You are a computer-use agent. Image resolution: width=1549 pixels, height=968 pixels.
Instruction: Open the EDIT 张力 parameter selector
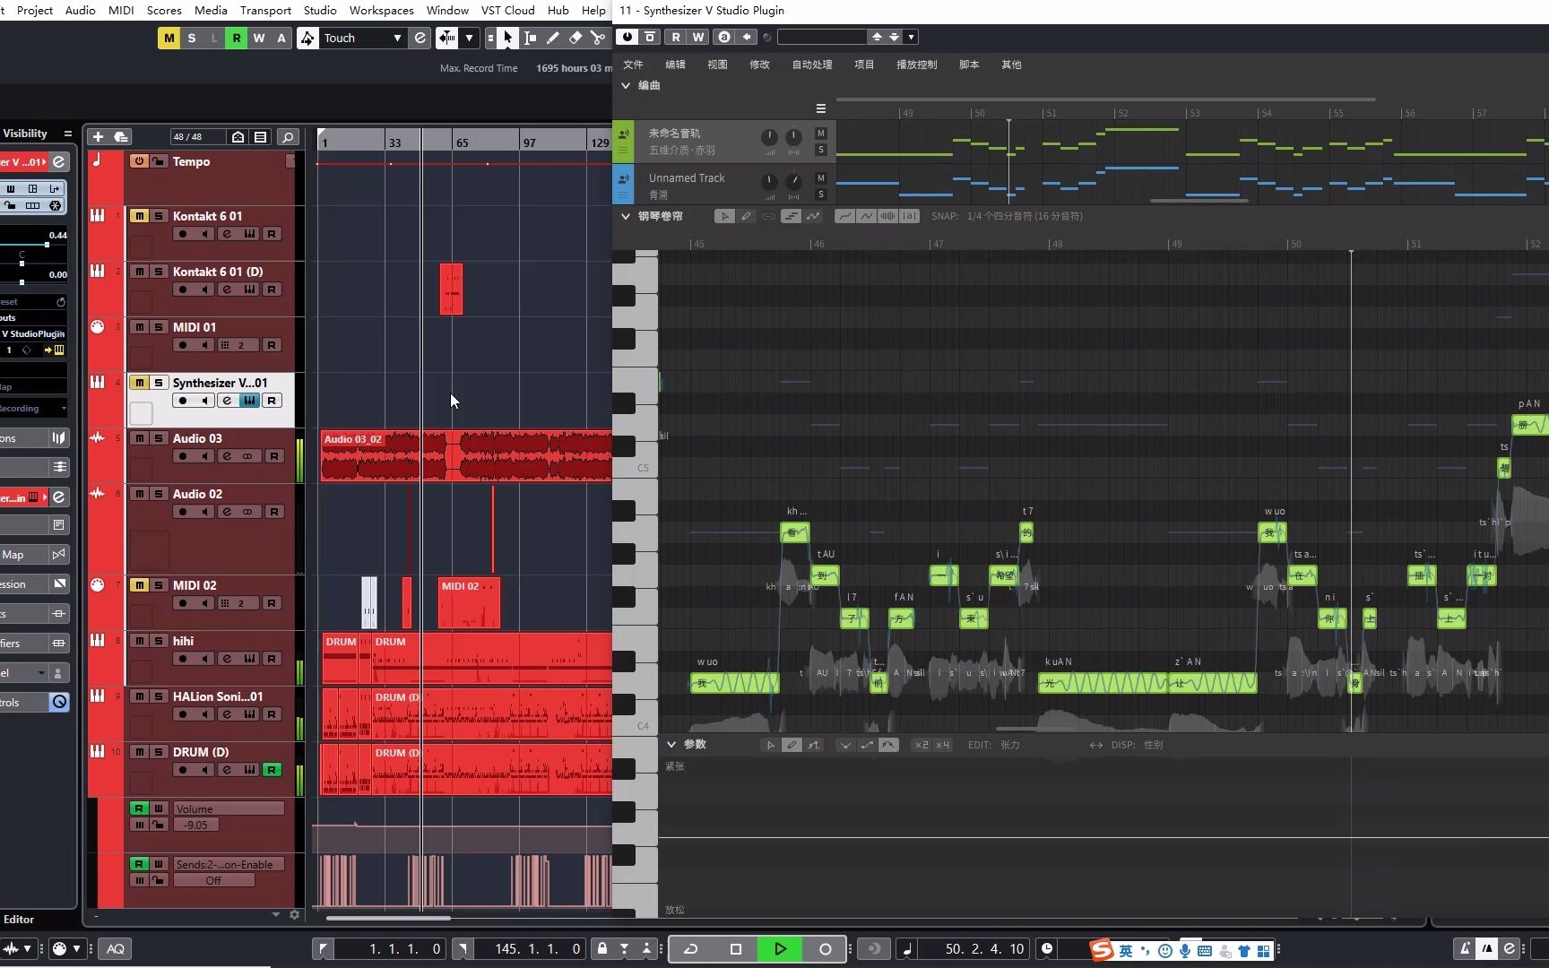click(x=993, y=745)
